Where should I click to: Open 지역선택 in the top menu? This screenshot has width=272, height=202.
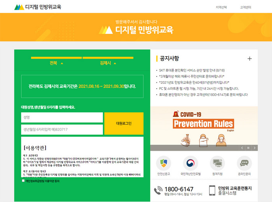pyautogui.click(x=221, y=7)
